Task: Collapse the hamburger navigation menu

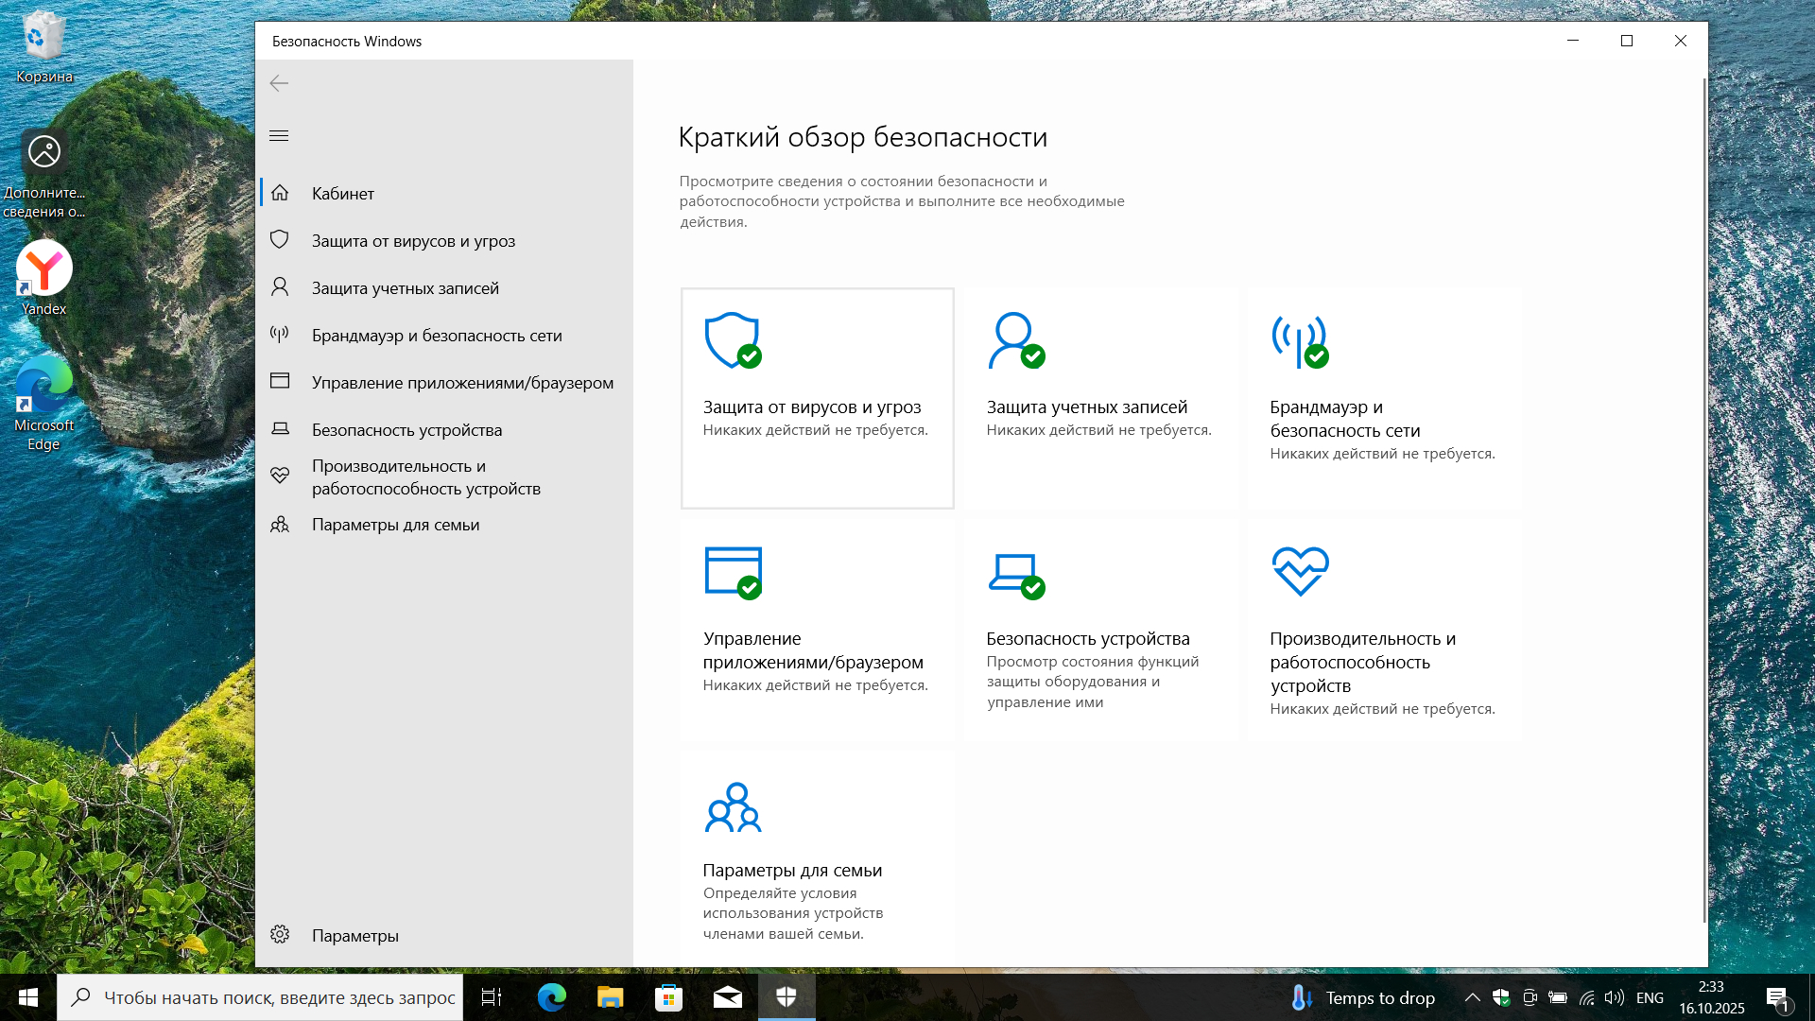Action: [279, 136]
